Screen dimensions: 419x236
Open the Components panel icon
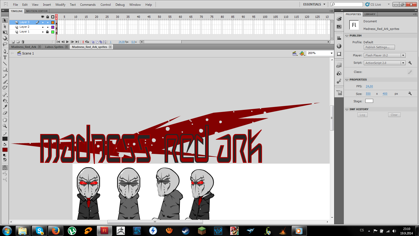pos(339,73)
